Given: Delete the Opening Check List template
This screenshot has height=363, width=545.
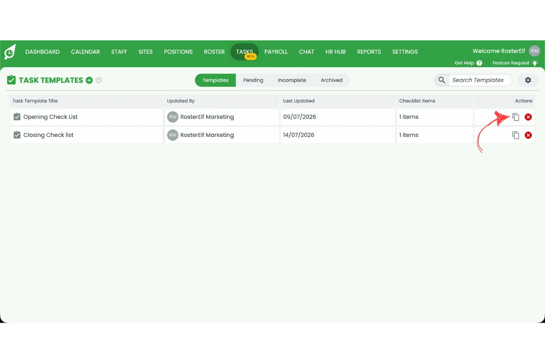Looking at the screenshot, I should 528,117.
